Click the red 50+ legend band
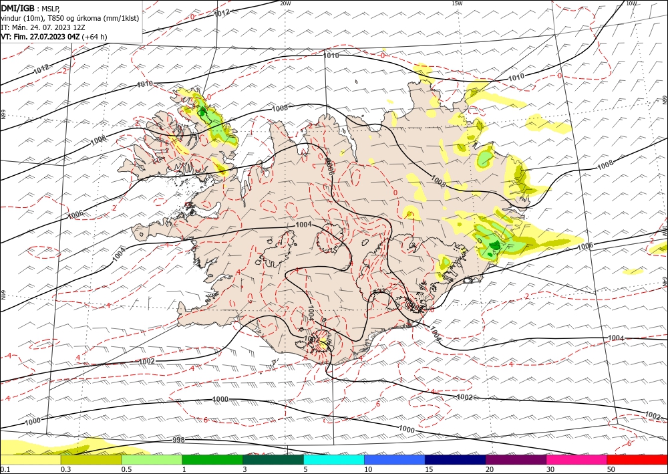 [x=637, y=459]
